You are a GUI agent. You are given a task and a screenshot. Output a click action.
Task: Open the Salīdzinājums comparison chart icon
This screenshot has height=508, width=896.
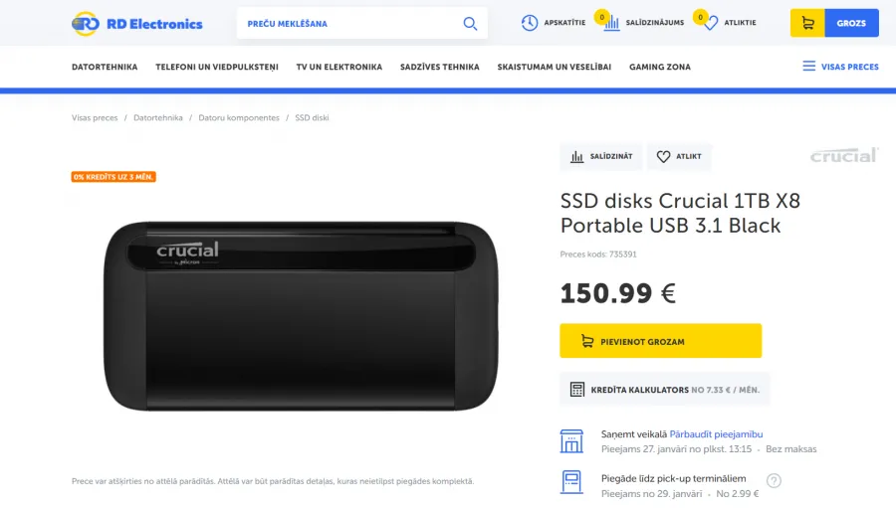pyautogui.click(x=611, y=23)
